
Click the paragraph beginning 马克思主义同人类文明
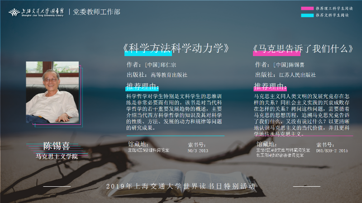coord(302,115)
